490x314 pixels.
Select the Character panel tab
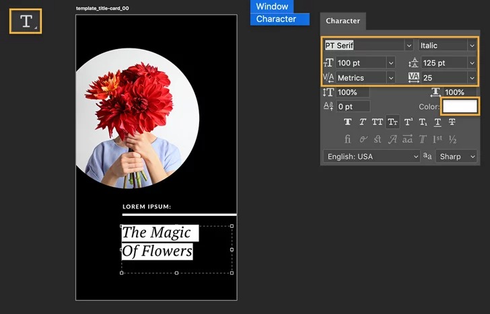pyautogui.click(x=343, y=21)
